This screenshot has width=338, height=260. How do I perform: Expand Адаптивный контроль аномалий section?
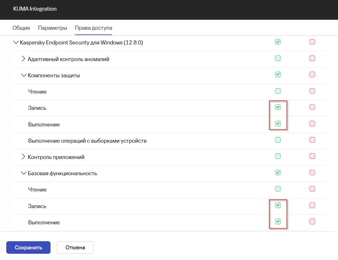click(x=24, y=59)
